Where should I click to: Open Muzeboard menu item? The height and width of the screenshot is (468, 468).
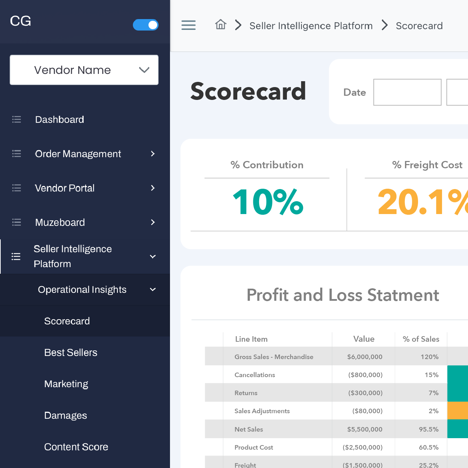click(60, 222)
